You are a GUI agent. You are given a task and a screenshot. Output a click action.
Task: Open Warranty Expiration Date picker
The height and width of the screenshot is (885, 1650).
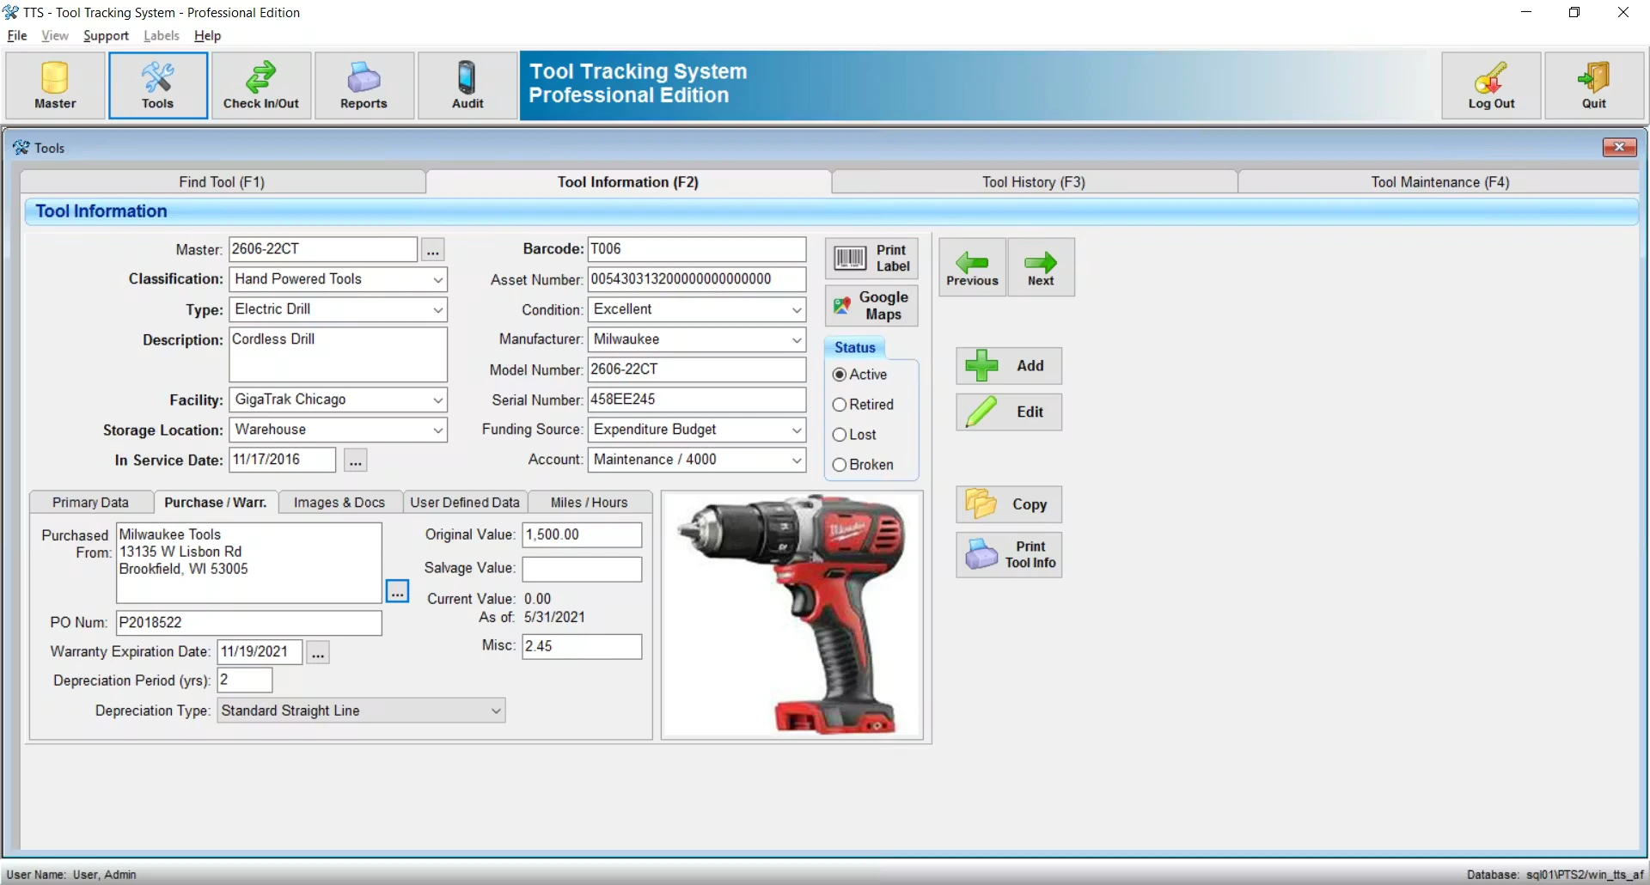(x=318, y=652)
